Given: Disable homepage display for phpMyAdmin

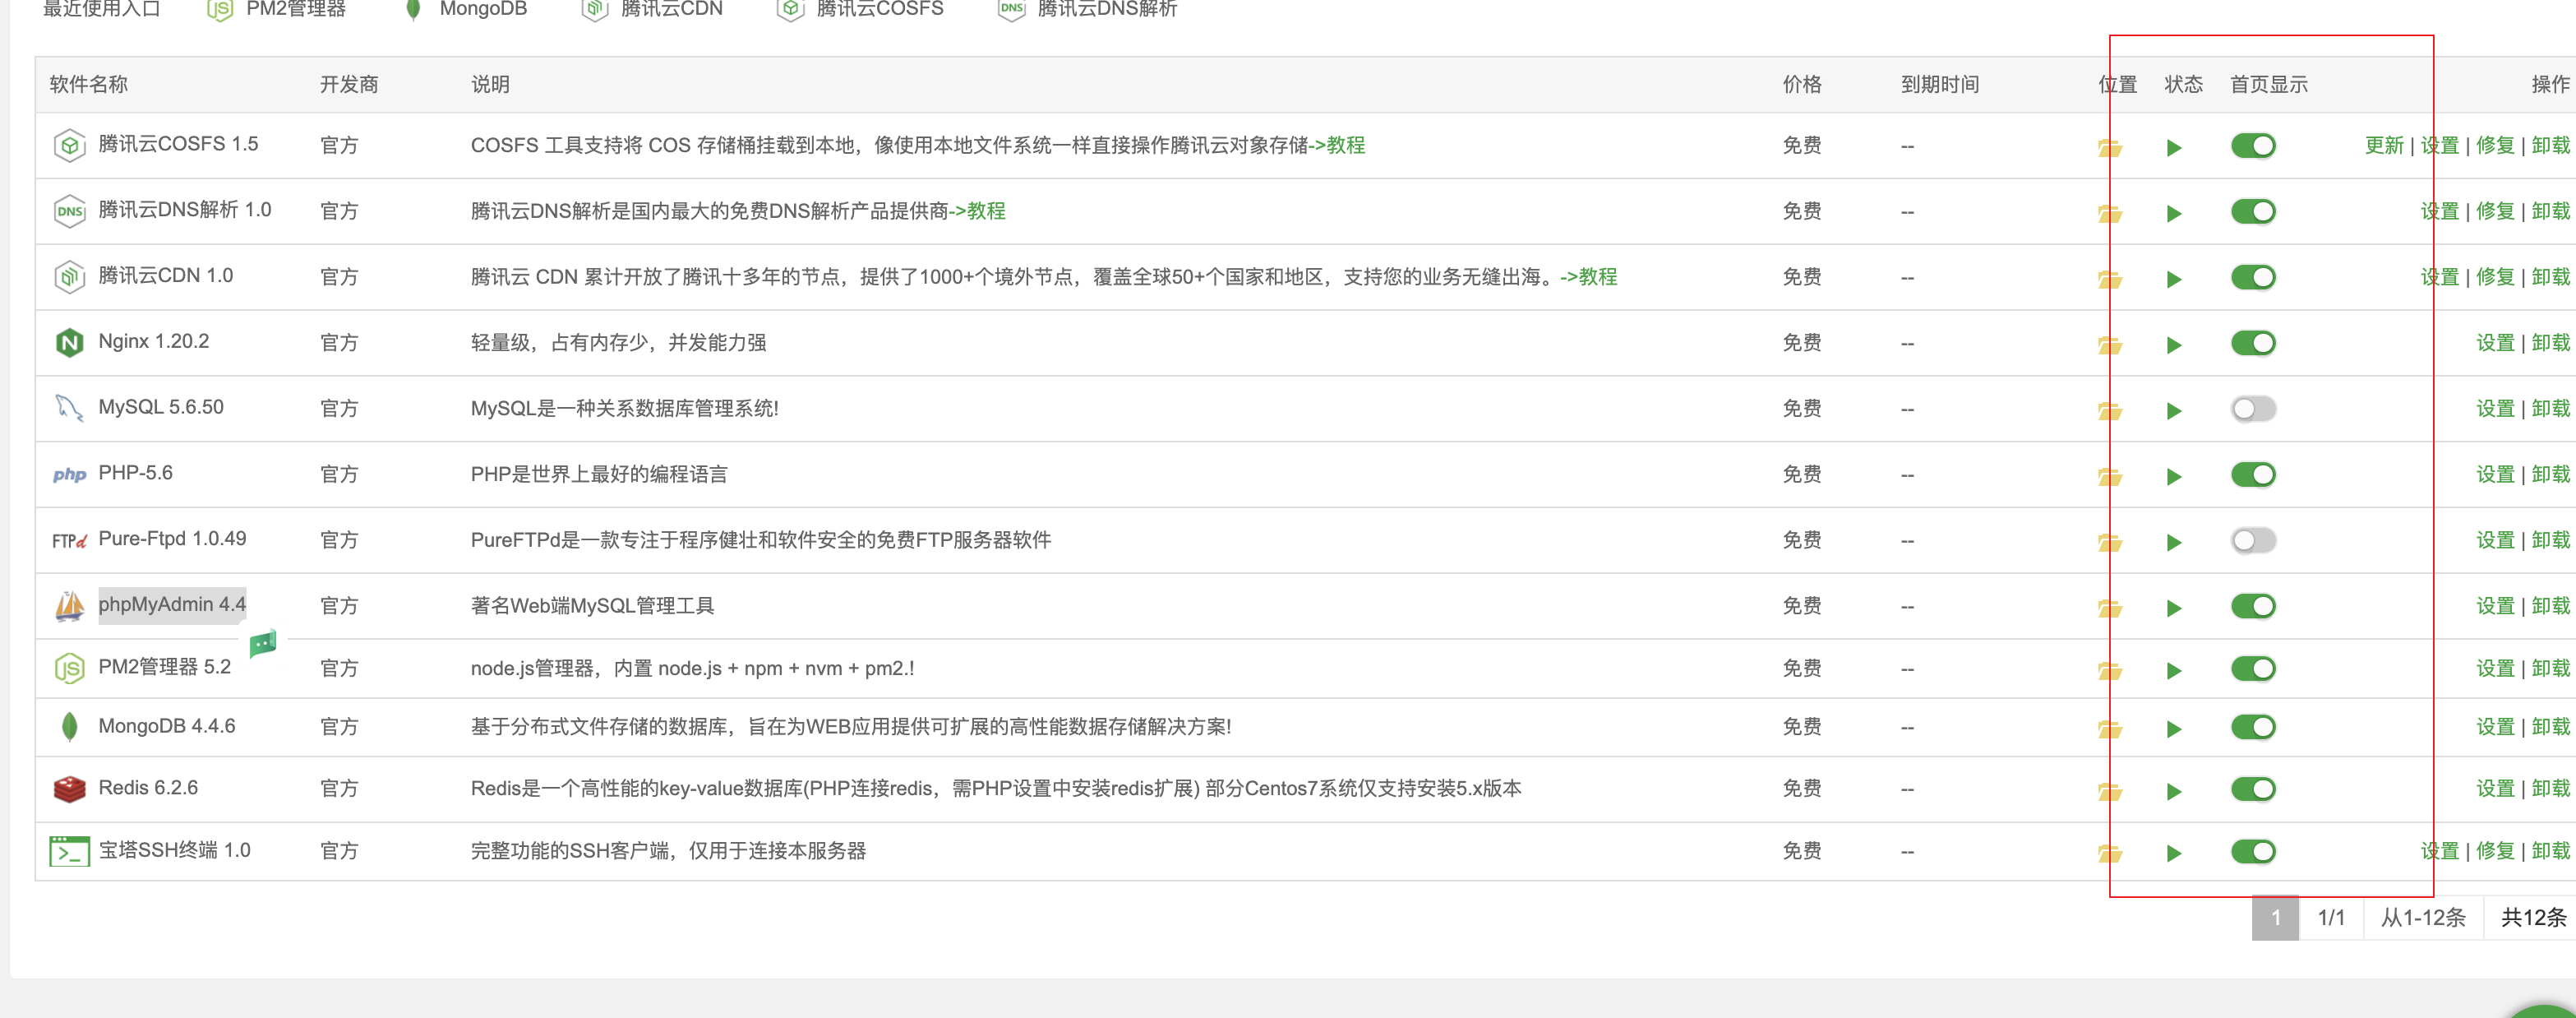Looking at the screenshot, I should click(x=2252, y=606).
